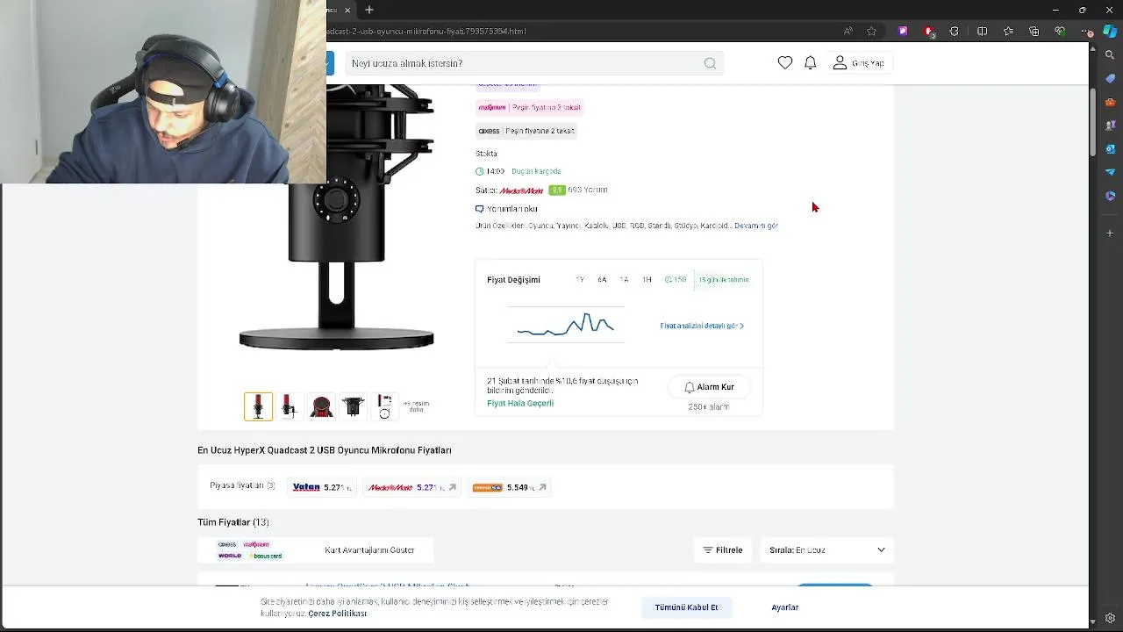
Task: Open favorites heart icon in site header
Action: click(x=785, y=63)
